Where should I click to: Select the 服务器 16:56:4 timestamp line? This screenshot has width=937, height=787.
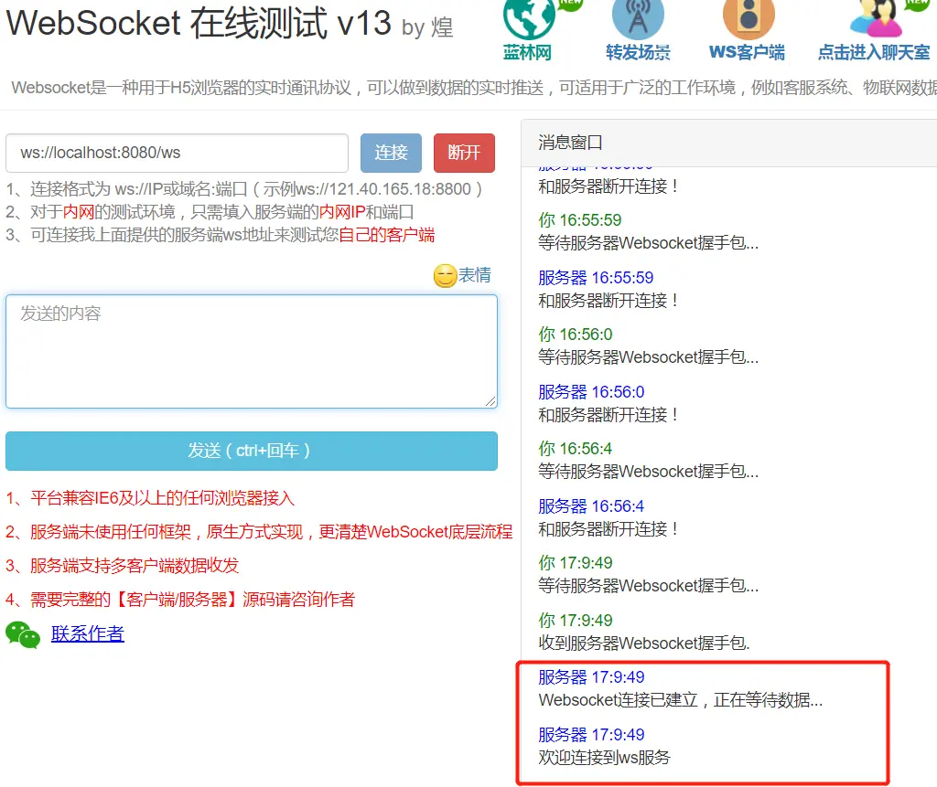591,506
